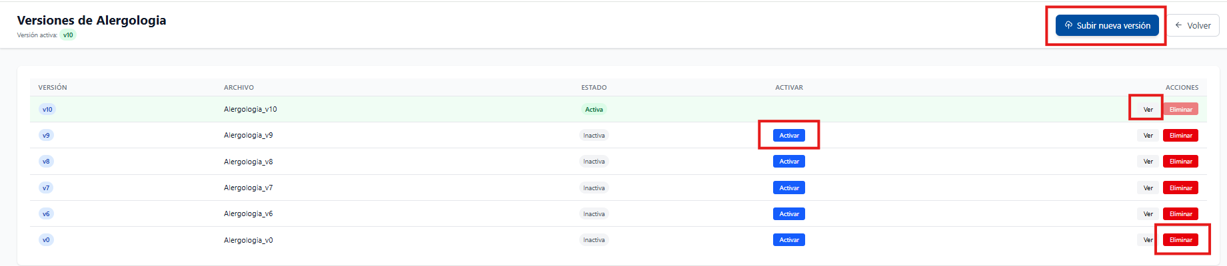Delete version v10 with Eliminar
The height and width of the screenshot is (266, 1227).
(1180, 109)
